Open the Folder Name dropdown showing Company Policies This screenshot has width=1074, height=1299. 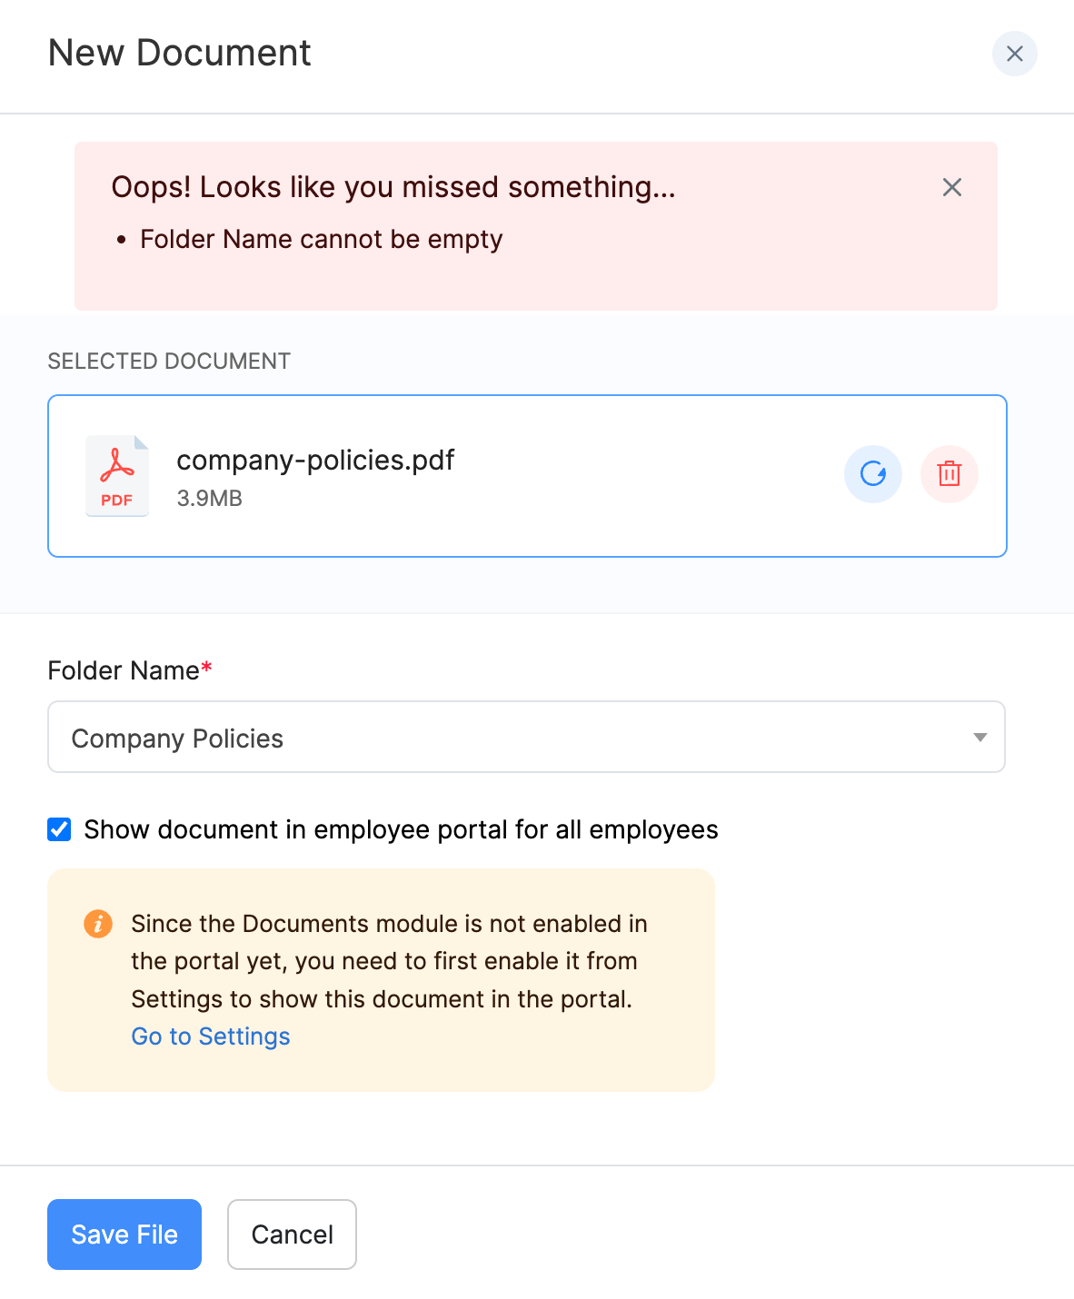509,738
